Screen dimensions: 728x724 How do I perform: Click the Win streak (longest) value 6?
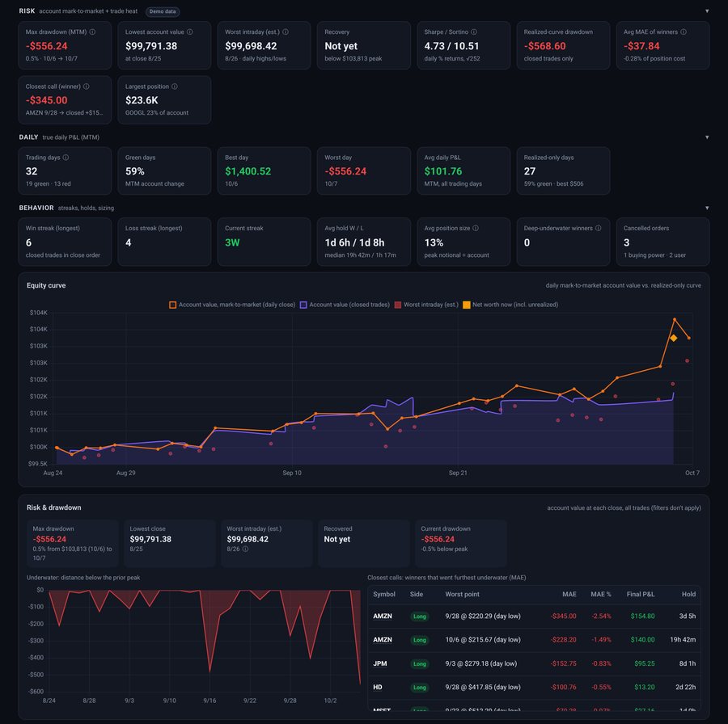(x=29, y=242)
